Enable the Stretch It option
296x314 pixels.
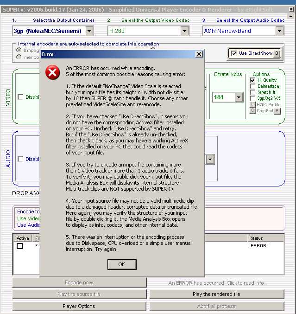pyautogui.click(x=252, y=92)
